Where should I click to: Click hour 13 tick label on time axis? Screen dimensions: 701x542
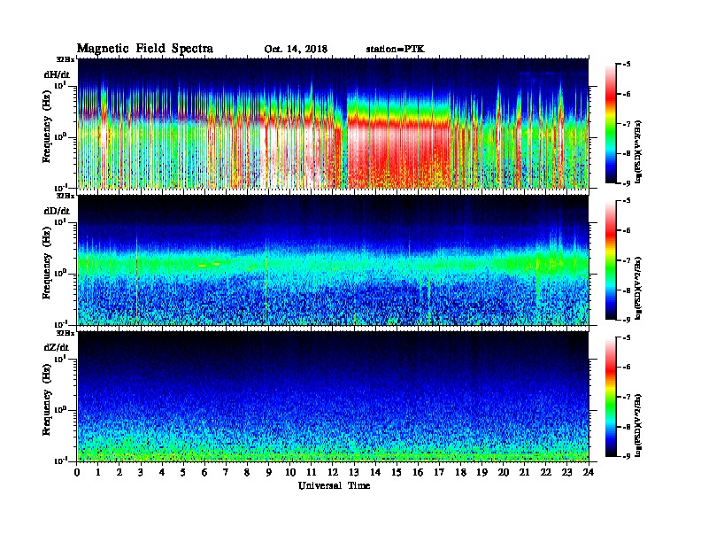pos(354,473)
